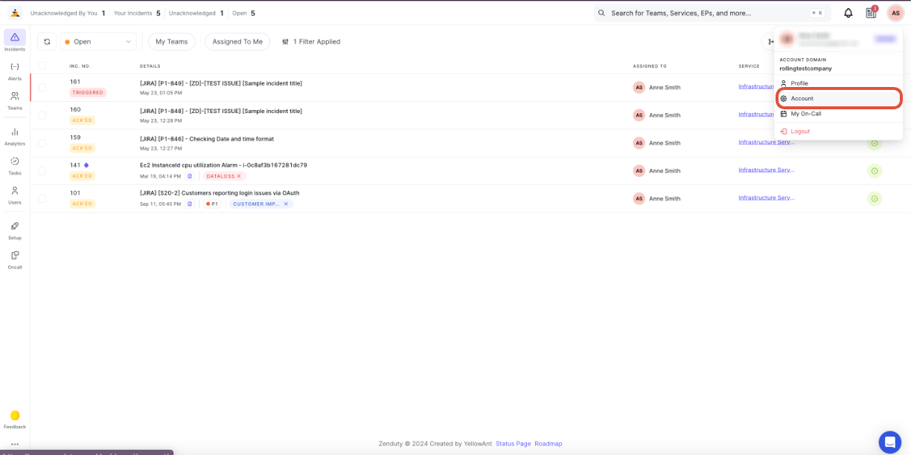Choose Account from the user menu
The height and width of the screenshot is (455, 911).
click(x=839, y=98)
